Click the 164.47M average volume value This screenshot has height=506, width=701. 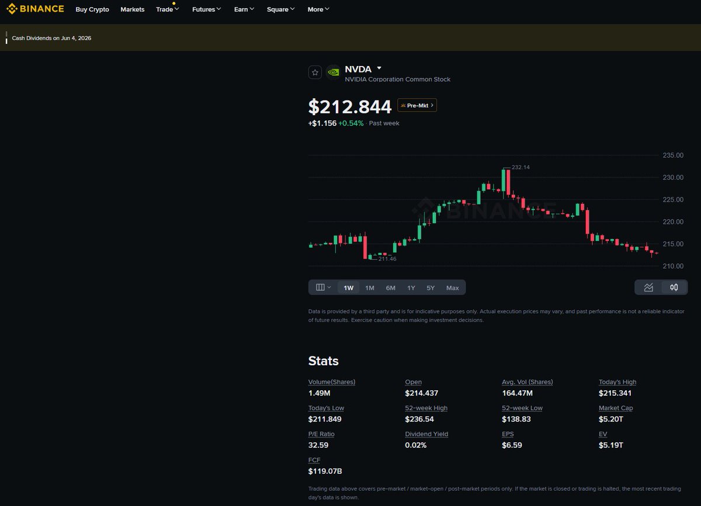coord(518,393)
